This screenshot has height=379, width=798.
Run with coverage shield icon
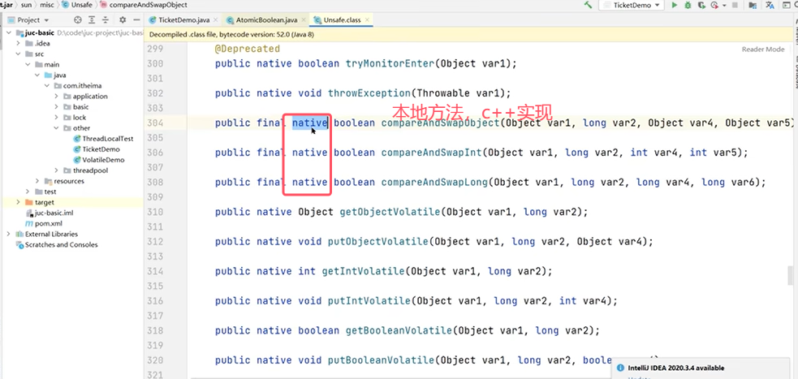tap(702, 5)
